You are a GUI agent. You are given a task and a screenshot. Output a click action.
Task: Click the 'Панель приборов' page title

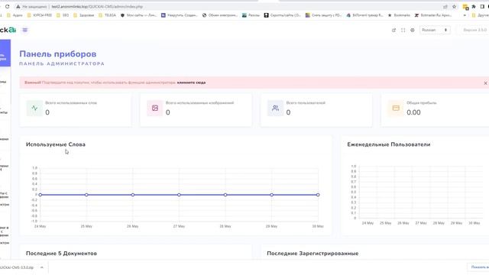tap(58, 54)
